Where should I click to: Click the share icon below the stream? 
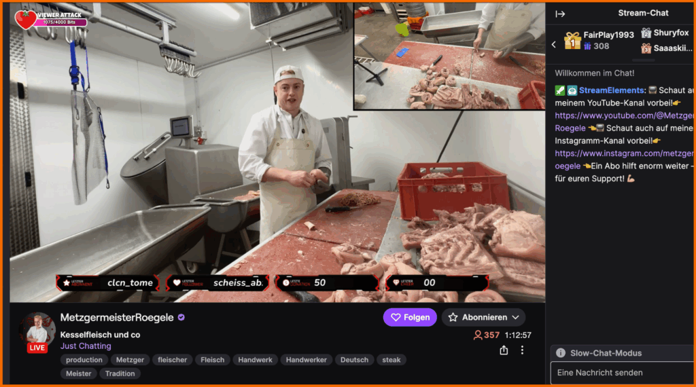pyautogui.click(x=504, y=350)
